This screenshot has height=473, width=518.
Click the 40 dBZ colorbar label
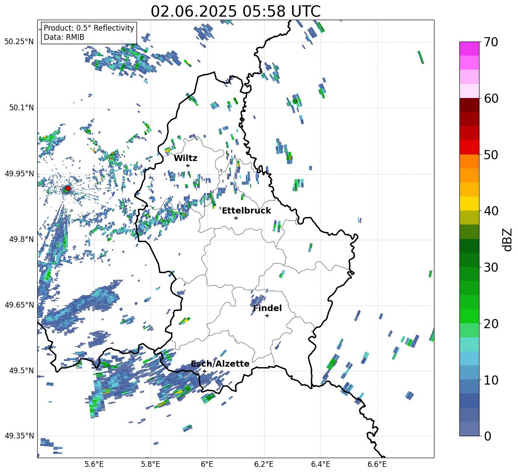pos(491,211)
